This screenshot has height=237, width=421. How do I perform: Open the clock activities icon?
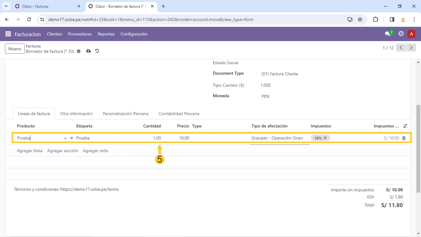click(x=401, y=34)
